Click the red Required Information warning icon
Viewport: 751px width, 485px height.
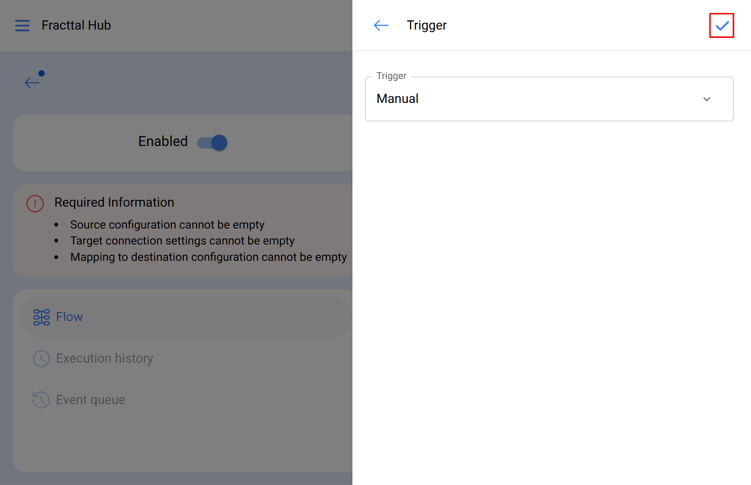pyautogui.click(x=35, y=203)
